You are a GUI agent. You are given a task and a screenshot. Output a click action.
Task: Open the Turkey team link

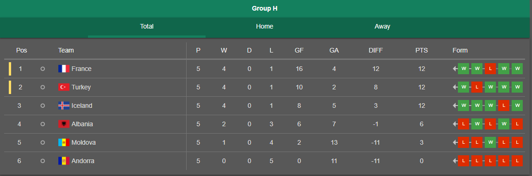click(81, 87)
